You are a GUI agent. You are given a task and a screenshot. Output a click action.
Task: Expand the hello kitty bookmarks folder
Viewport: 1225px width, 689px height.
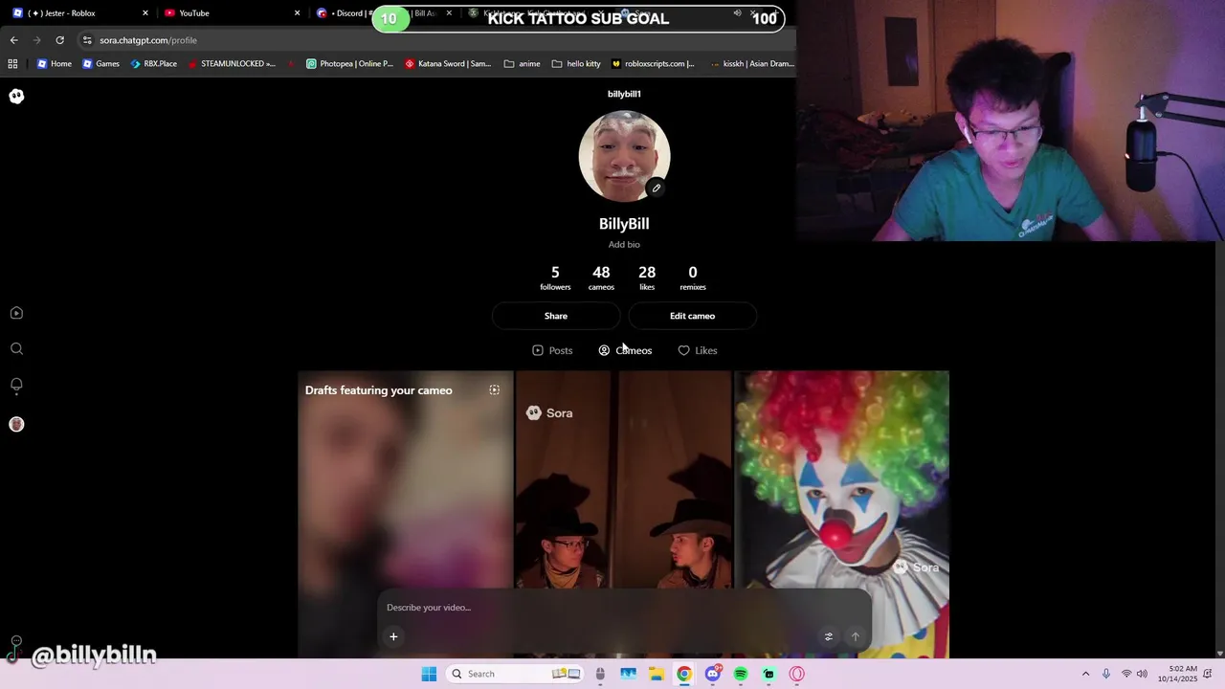coord(577,64)
